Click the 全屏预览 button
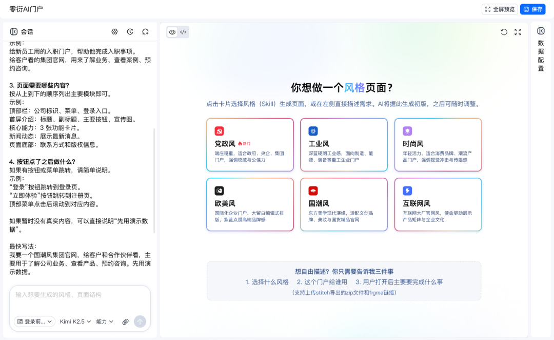554x340 pixels. (500, 9)
